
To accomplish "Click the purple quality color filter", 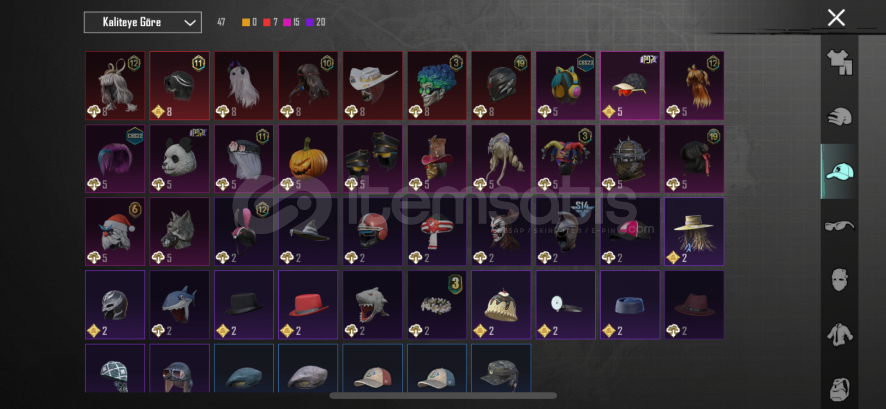I will [x=310, y=22].
